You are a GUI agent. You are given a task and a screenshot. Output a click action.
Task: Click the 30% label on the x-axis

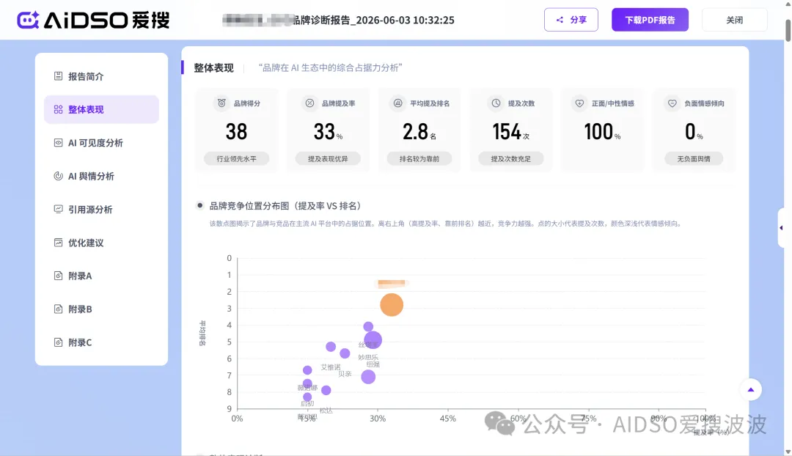coord(378,418)
